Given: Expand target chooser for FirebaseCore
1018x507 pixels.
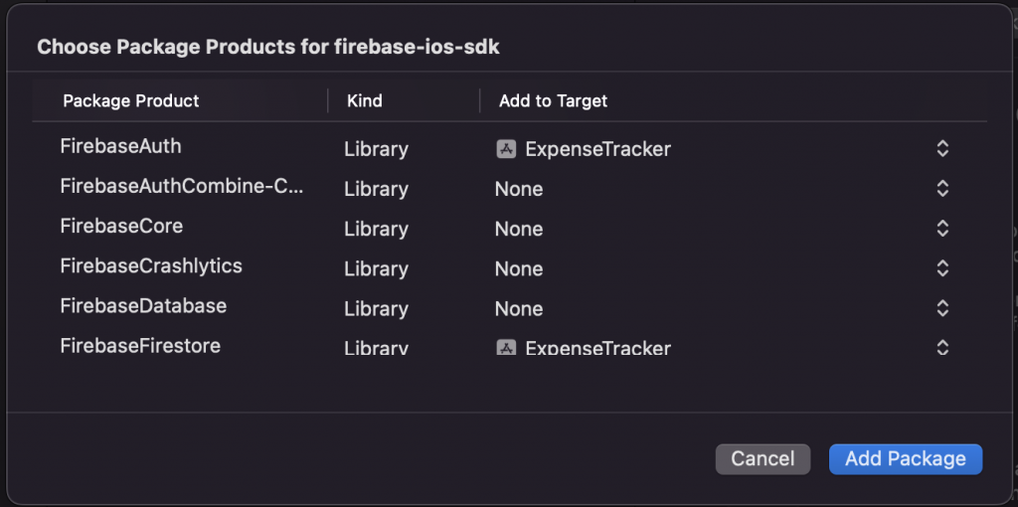Looking at the screenshot, I should [942, 229].
